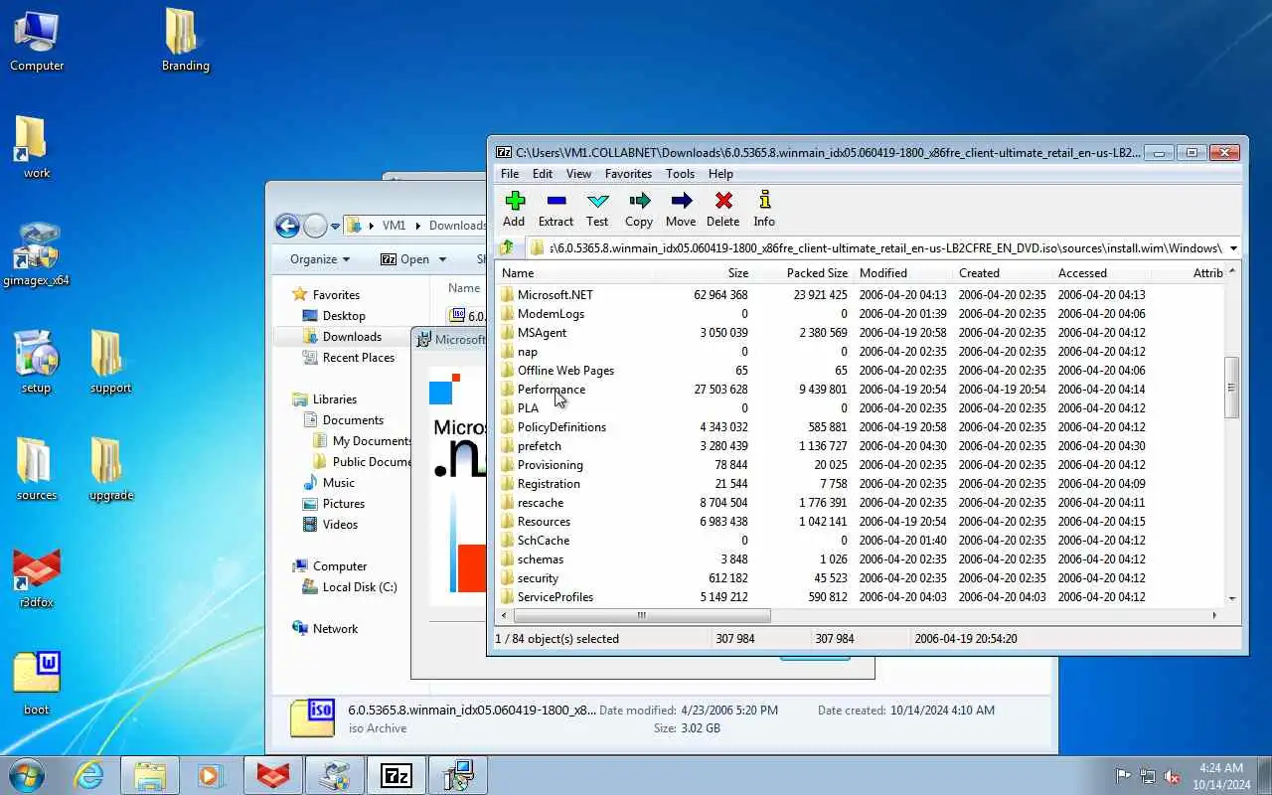Select the gimagex_x64 desktop icon
The height and width of the screenshot is (795, 1272).
tap(36, 254)
